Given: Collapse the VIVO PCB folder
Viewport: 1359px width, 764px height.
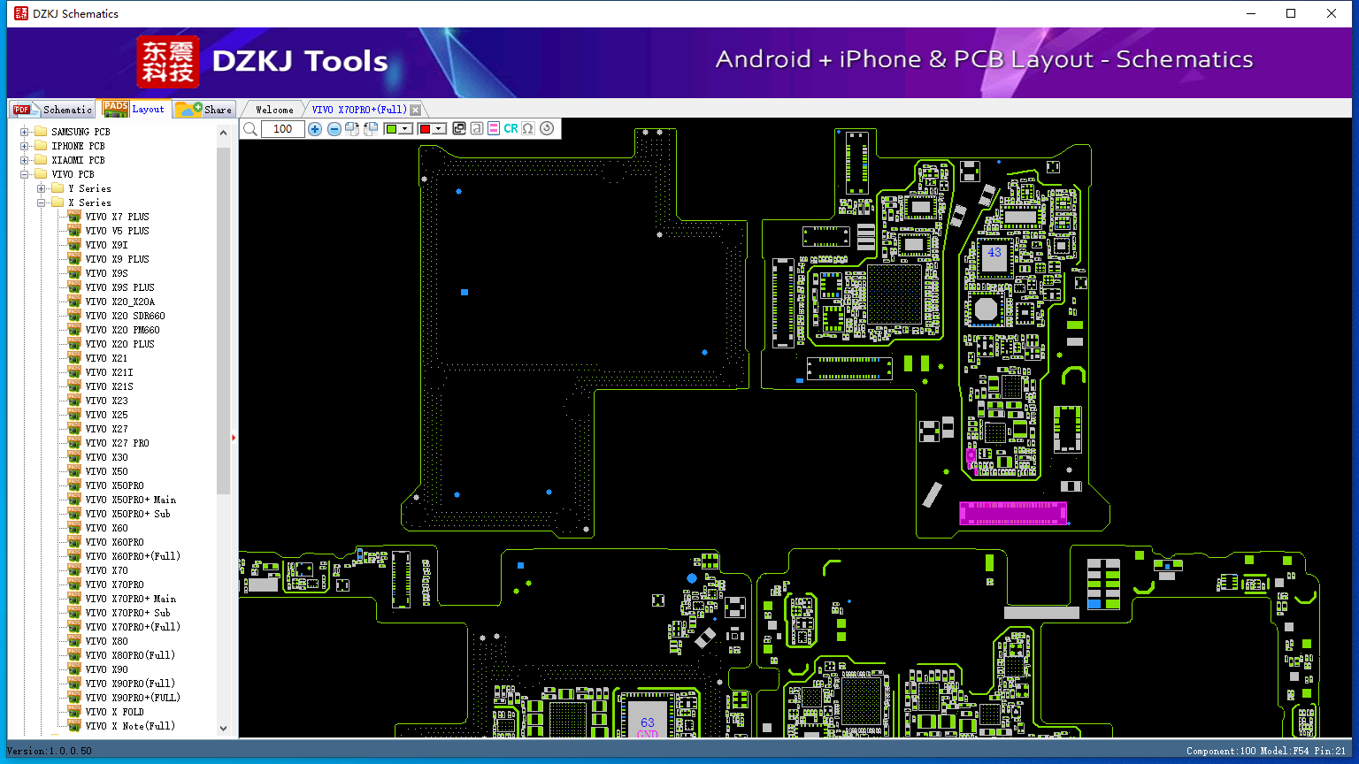Looking at the screenshot, I should pos(25,174).
